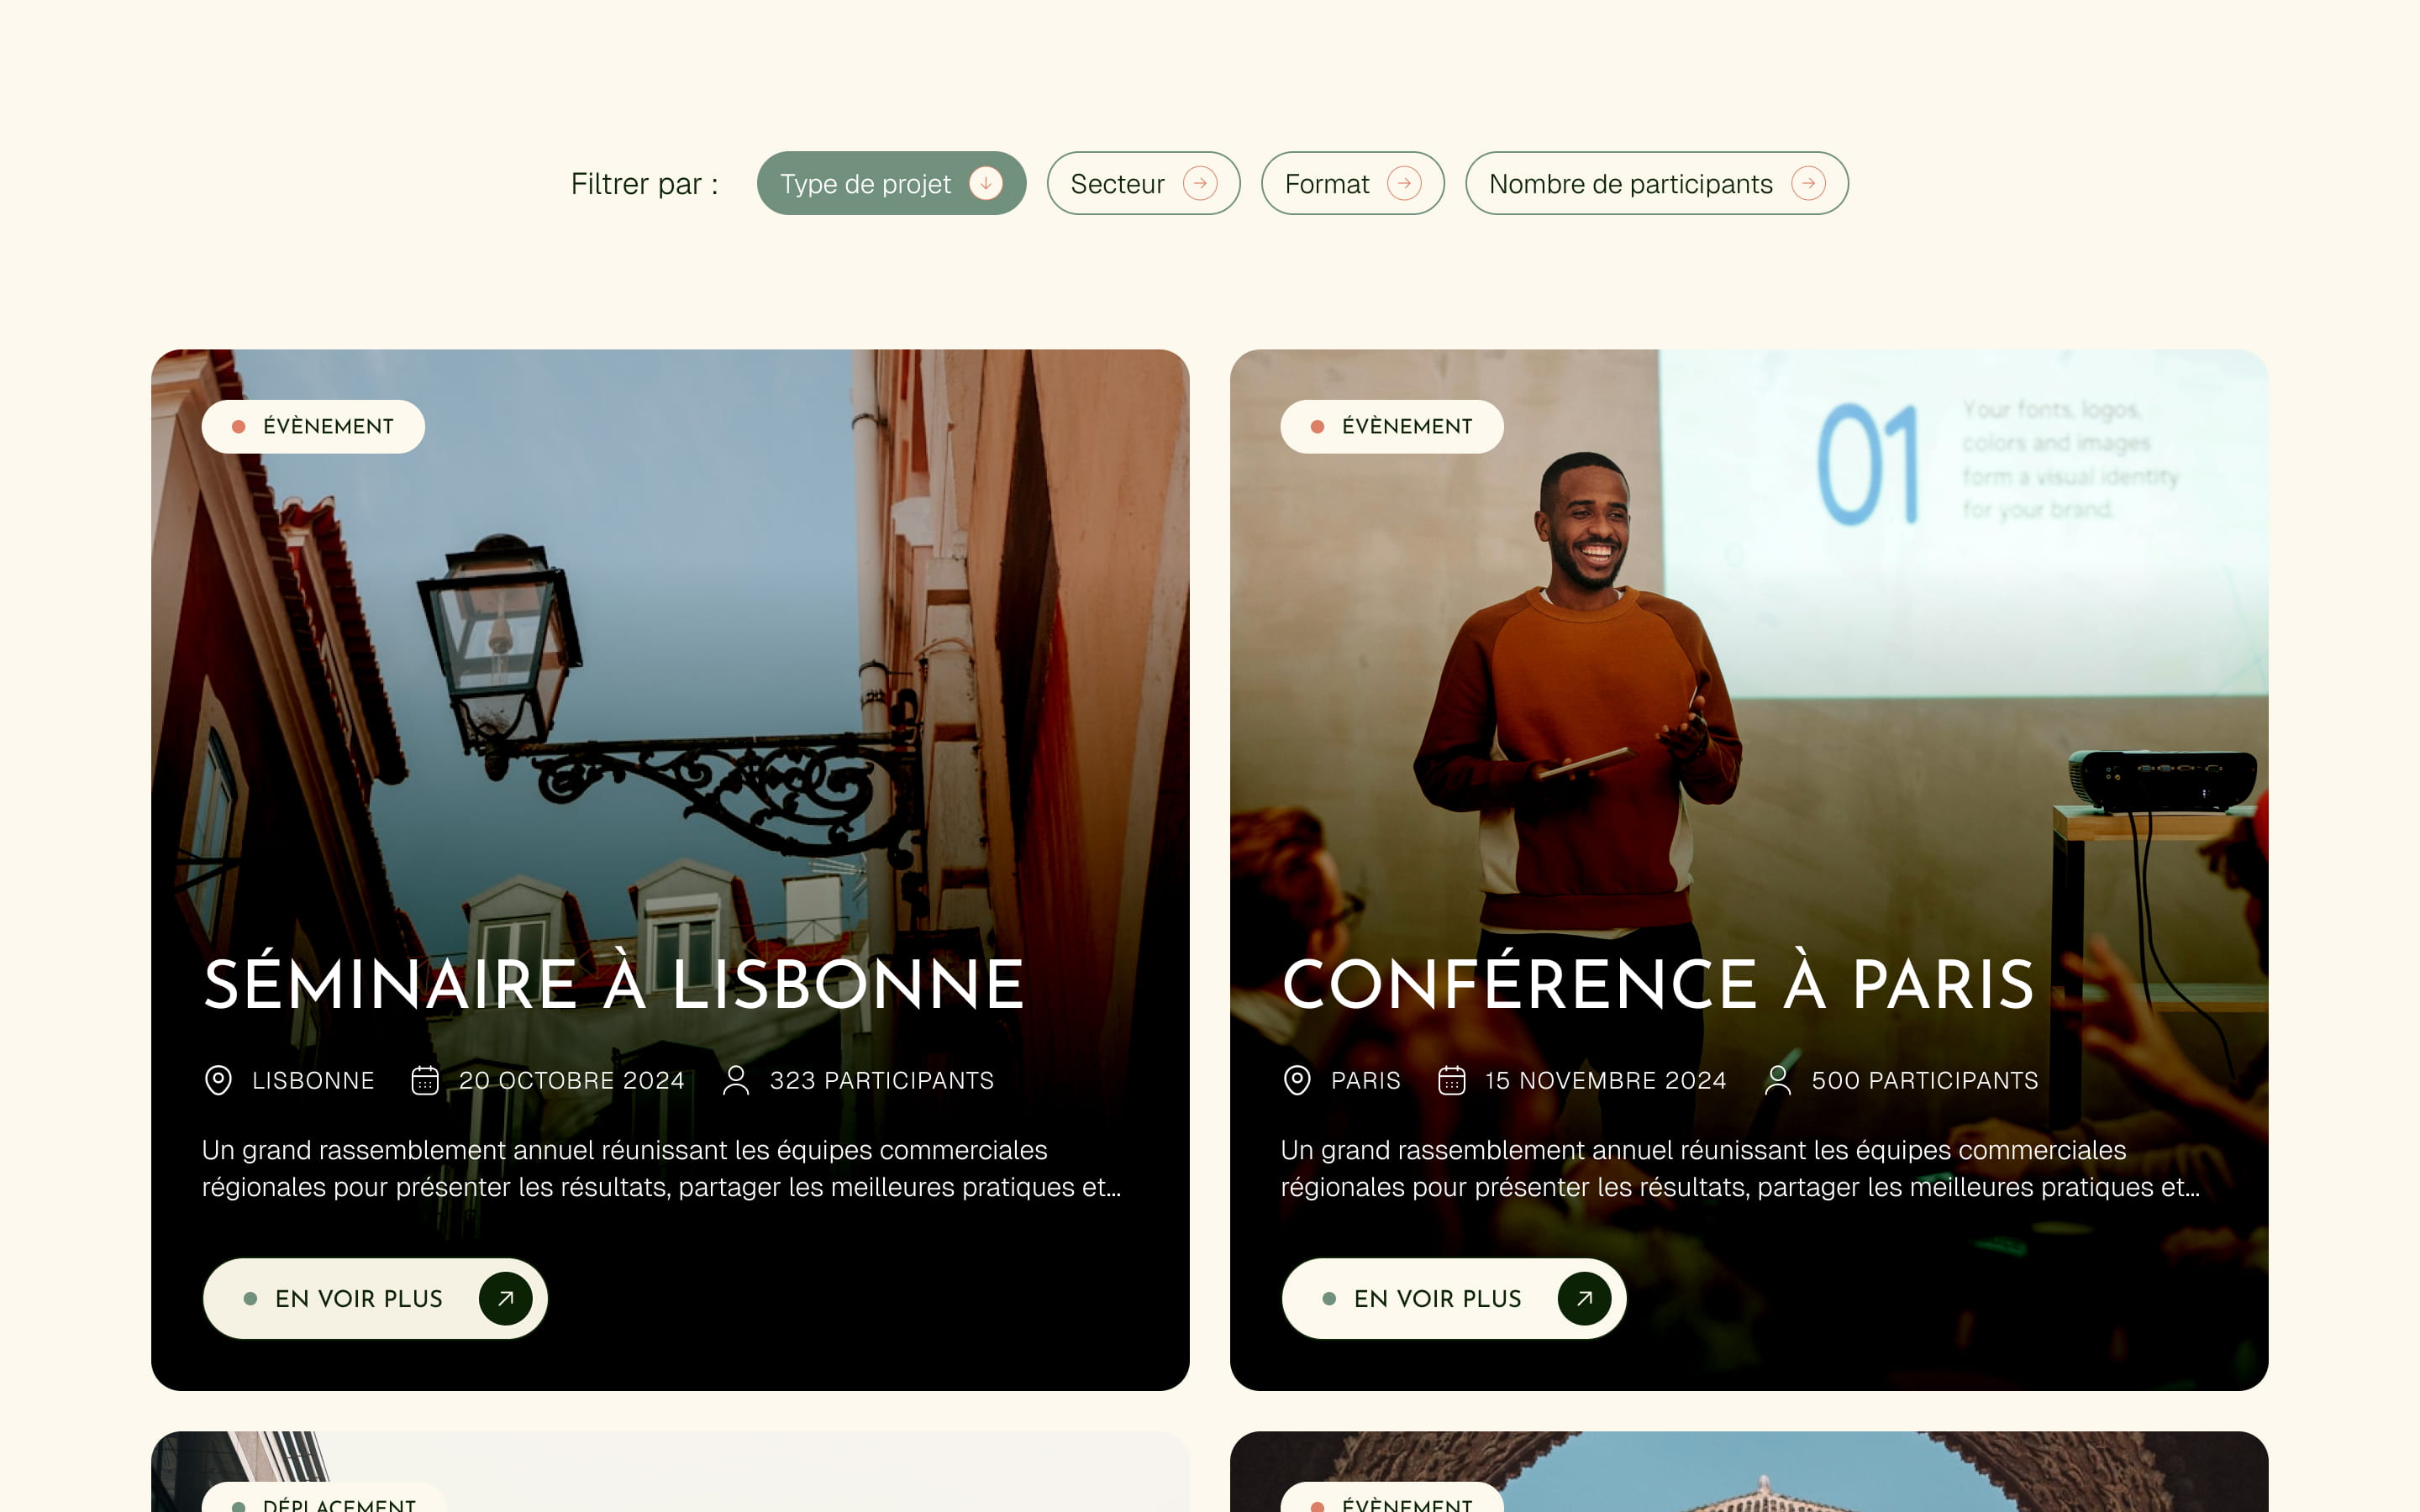Expand the Secteur filter
The image size is (2420, 1512).
1143,183
